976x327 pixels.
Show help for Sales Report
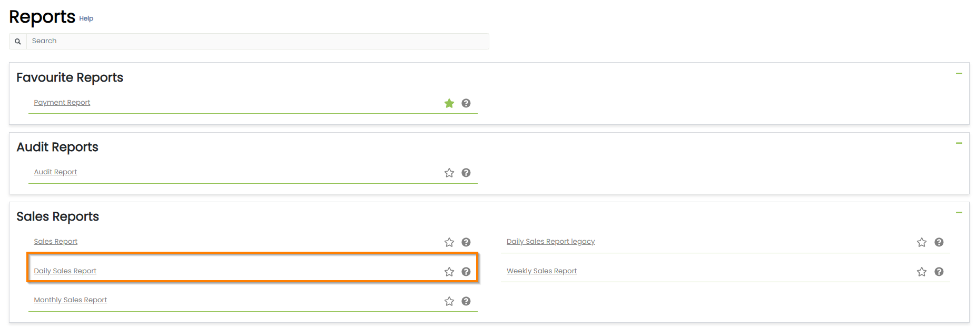point(466,242)
